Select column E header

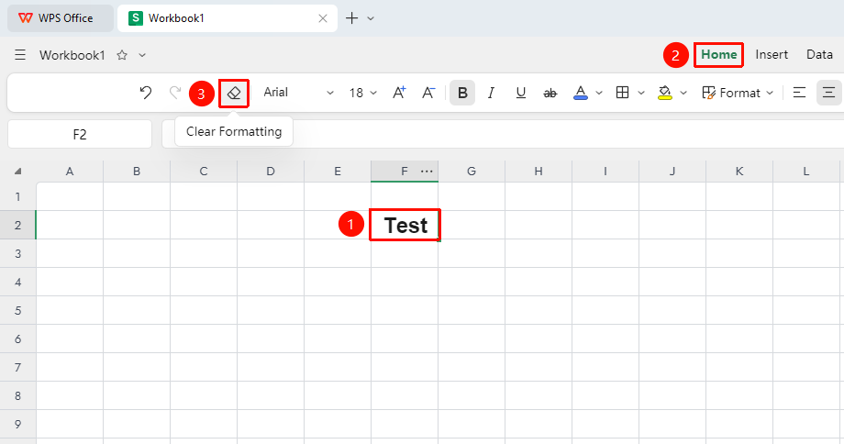coord(338,172)
